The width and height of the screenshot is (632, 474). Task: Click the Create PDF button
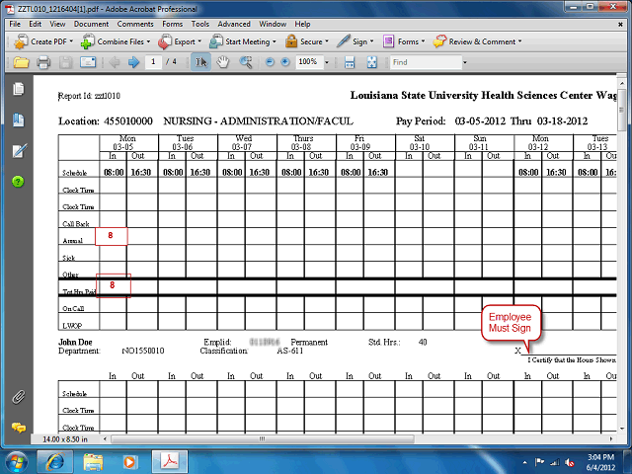43,41
